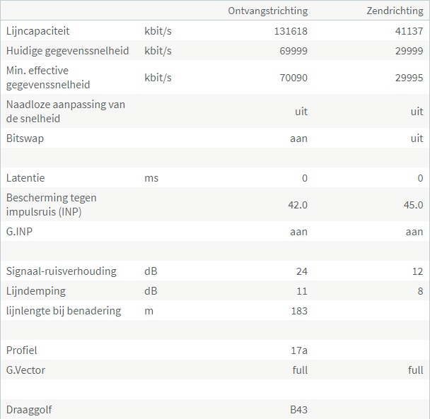This screenshot has height=419, width=430.
Task: Select the Naadloze aanpassing van de snelheid label
Action: click(x=66, y=111)
